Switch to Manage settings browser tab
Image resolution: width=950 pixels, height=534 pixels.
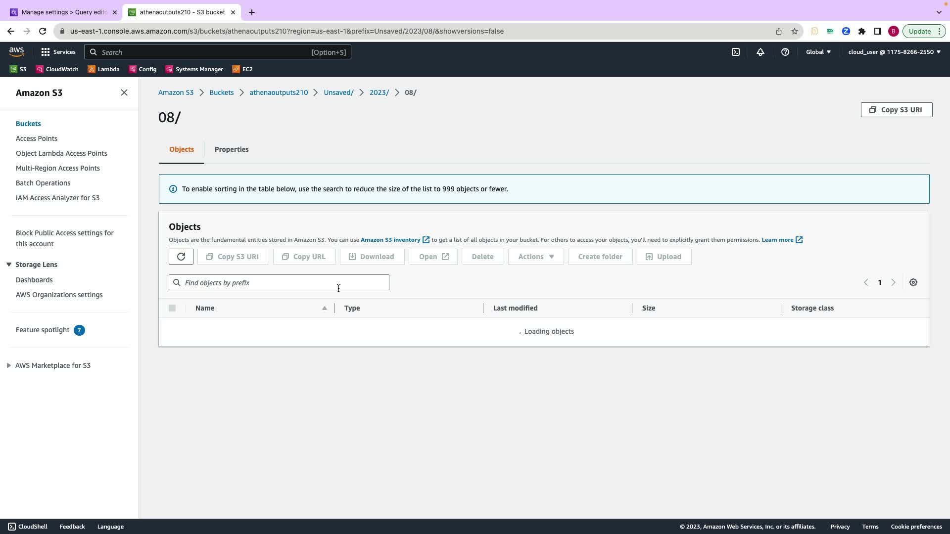[x=64, y=12]
